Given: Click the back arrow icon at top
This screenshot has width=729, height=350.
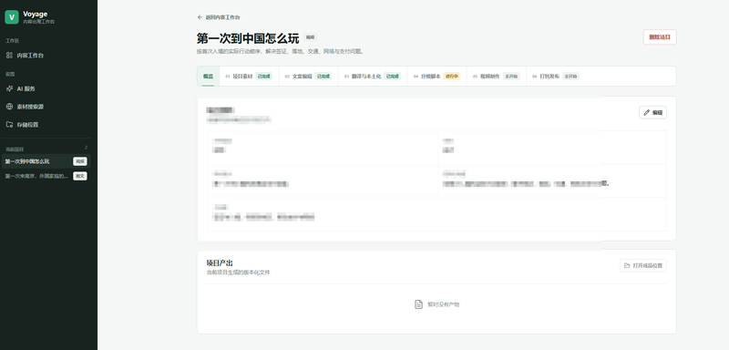Looking at the screenshot, I should click(200, 17).
